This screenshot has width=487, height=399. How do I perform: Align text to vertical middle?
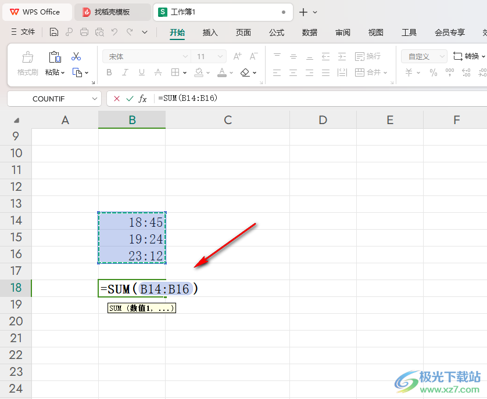293,56
